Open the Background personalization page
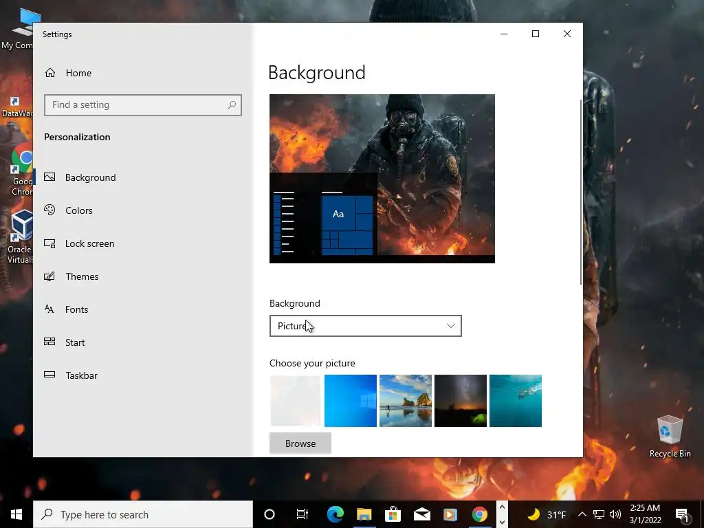 tap(143, 177)
